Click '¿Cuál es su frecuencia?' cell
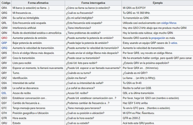The width and height of the screenshot is (193, 125). point(93,13)
